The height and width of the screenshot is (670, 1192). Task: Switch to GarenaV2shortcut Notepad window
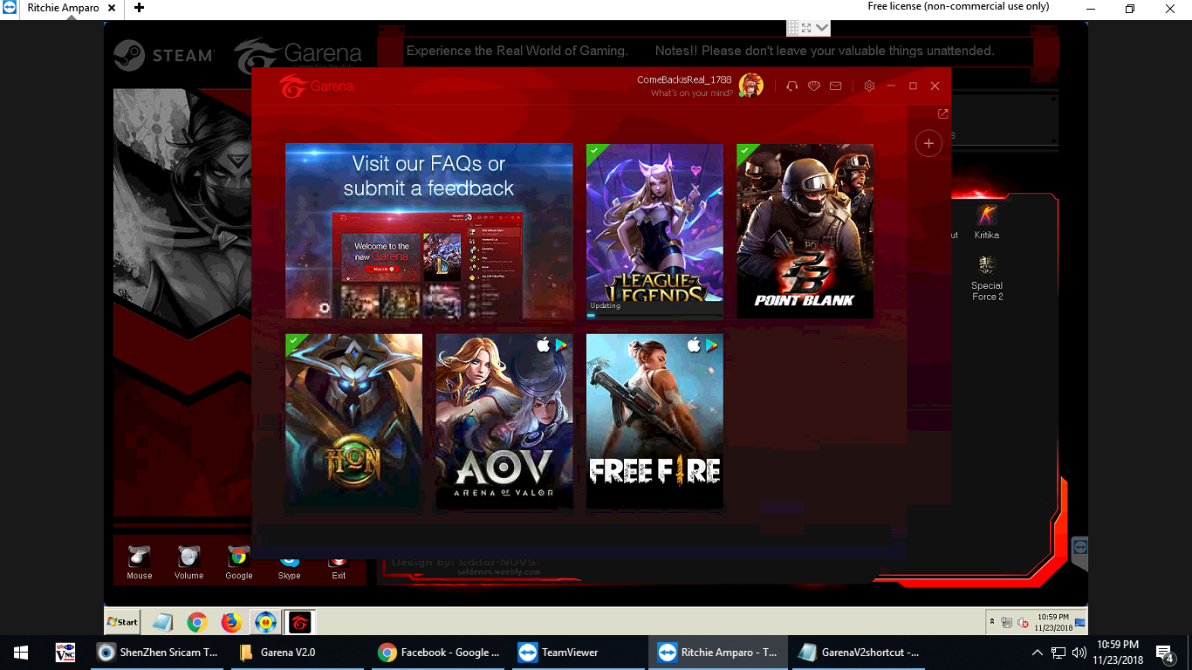click(x=858, y=653)
